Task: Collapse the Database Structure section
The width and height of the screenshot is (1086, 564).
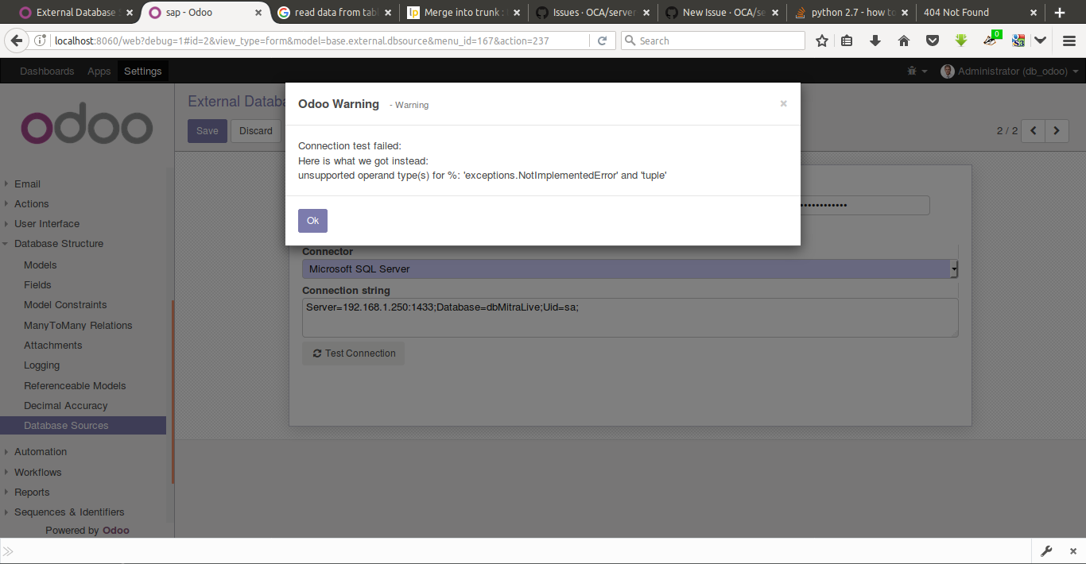Action: pos(59,243)
